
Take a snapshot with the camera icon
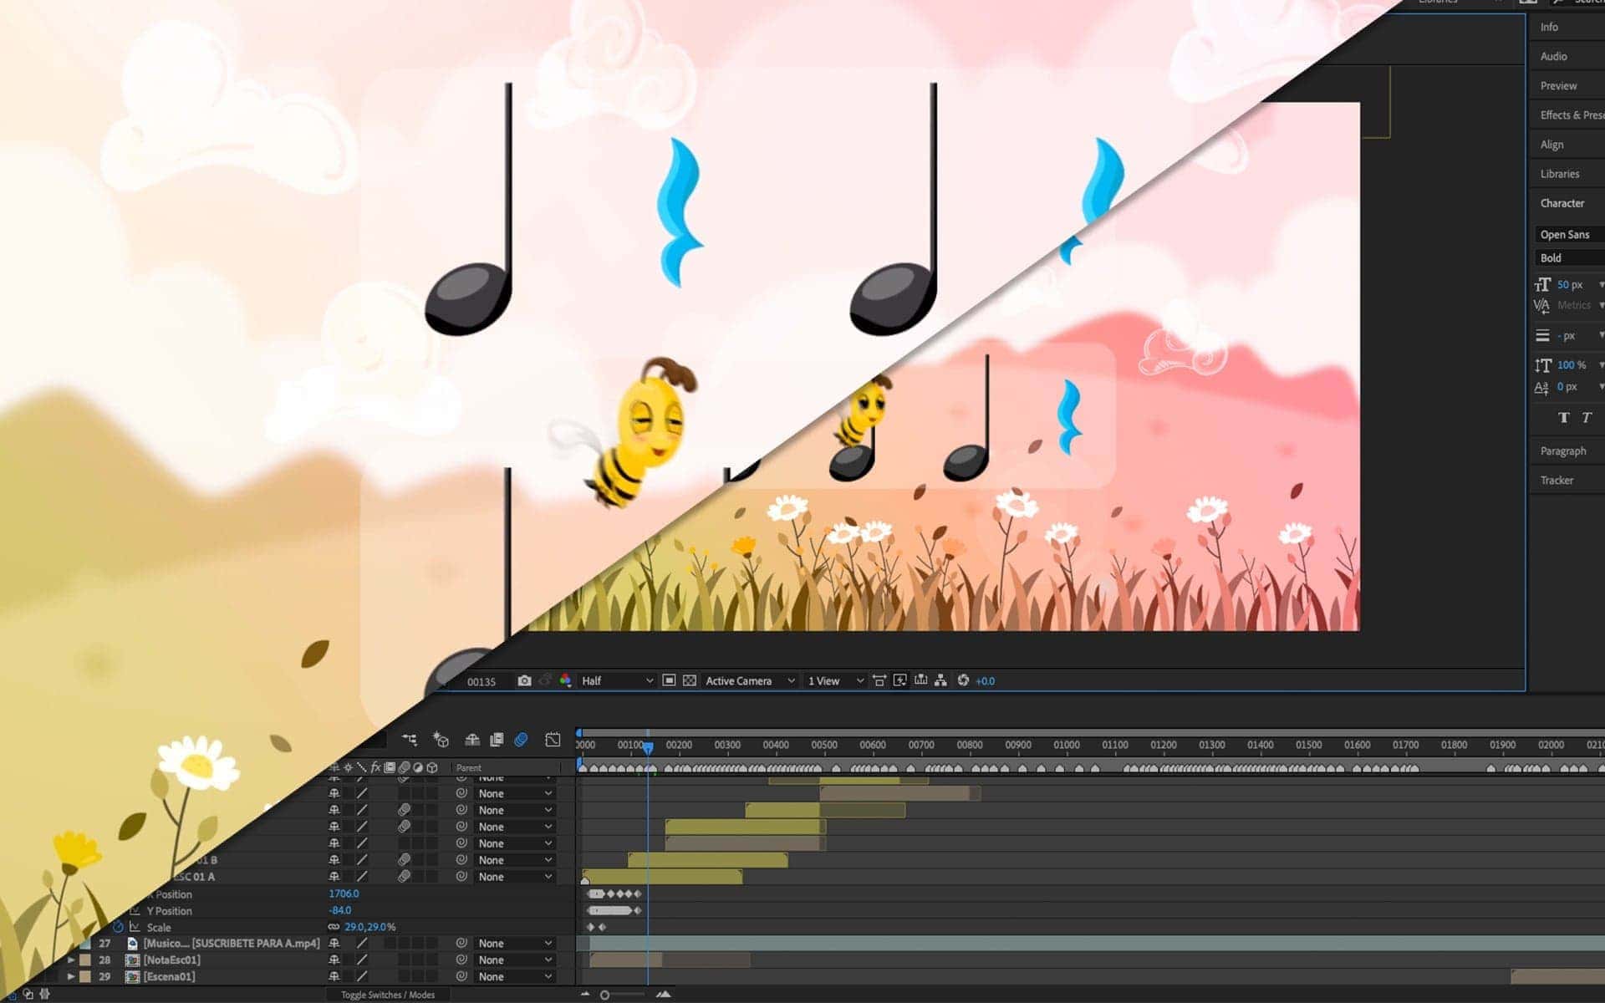tap(524, 681)
